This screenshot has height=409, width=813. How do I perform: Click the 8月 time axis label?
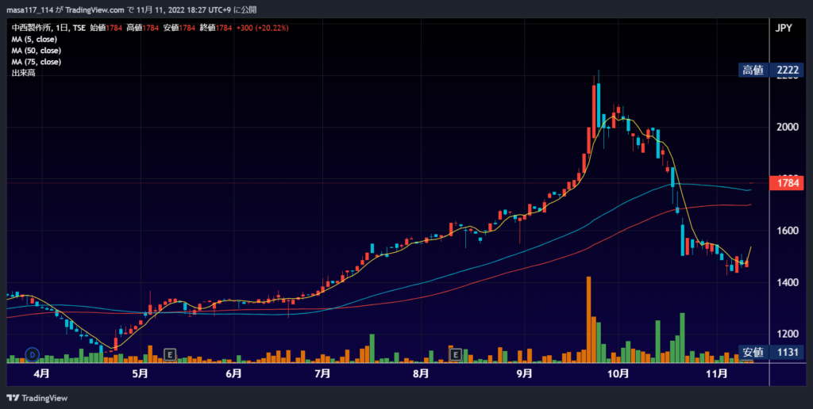tap(421, 374)
